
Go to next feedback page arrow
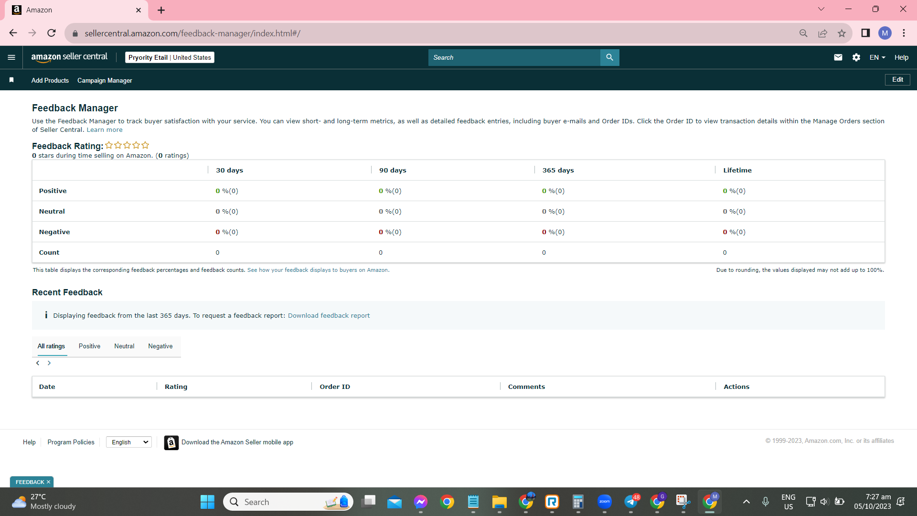click(49, 363)
